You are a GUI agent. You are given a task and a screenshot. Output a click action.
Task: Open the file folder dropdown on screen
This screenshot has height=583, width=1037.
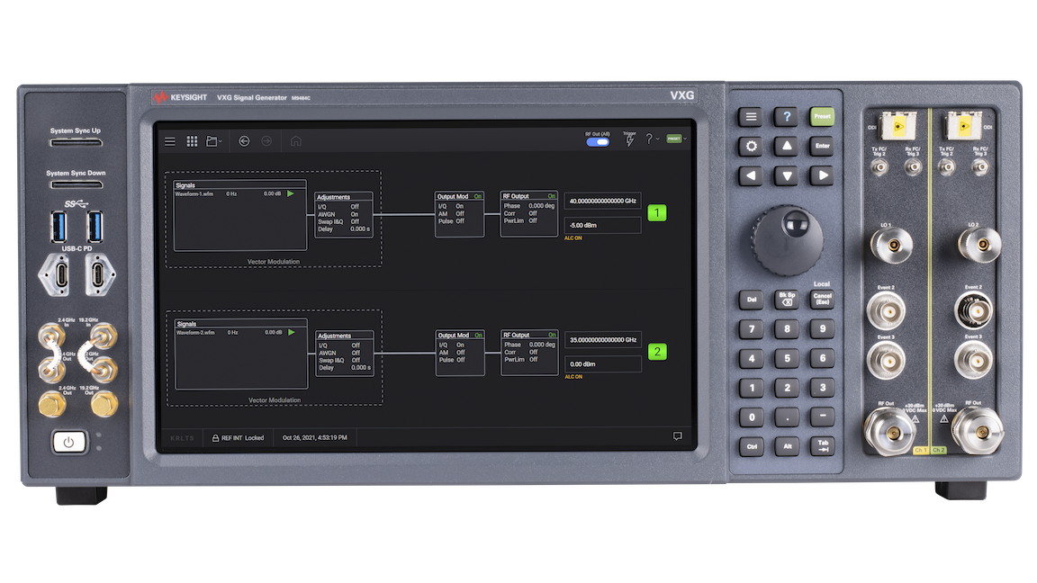(x=213, y=141)
